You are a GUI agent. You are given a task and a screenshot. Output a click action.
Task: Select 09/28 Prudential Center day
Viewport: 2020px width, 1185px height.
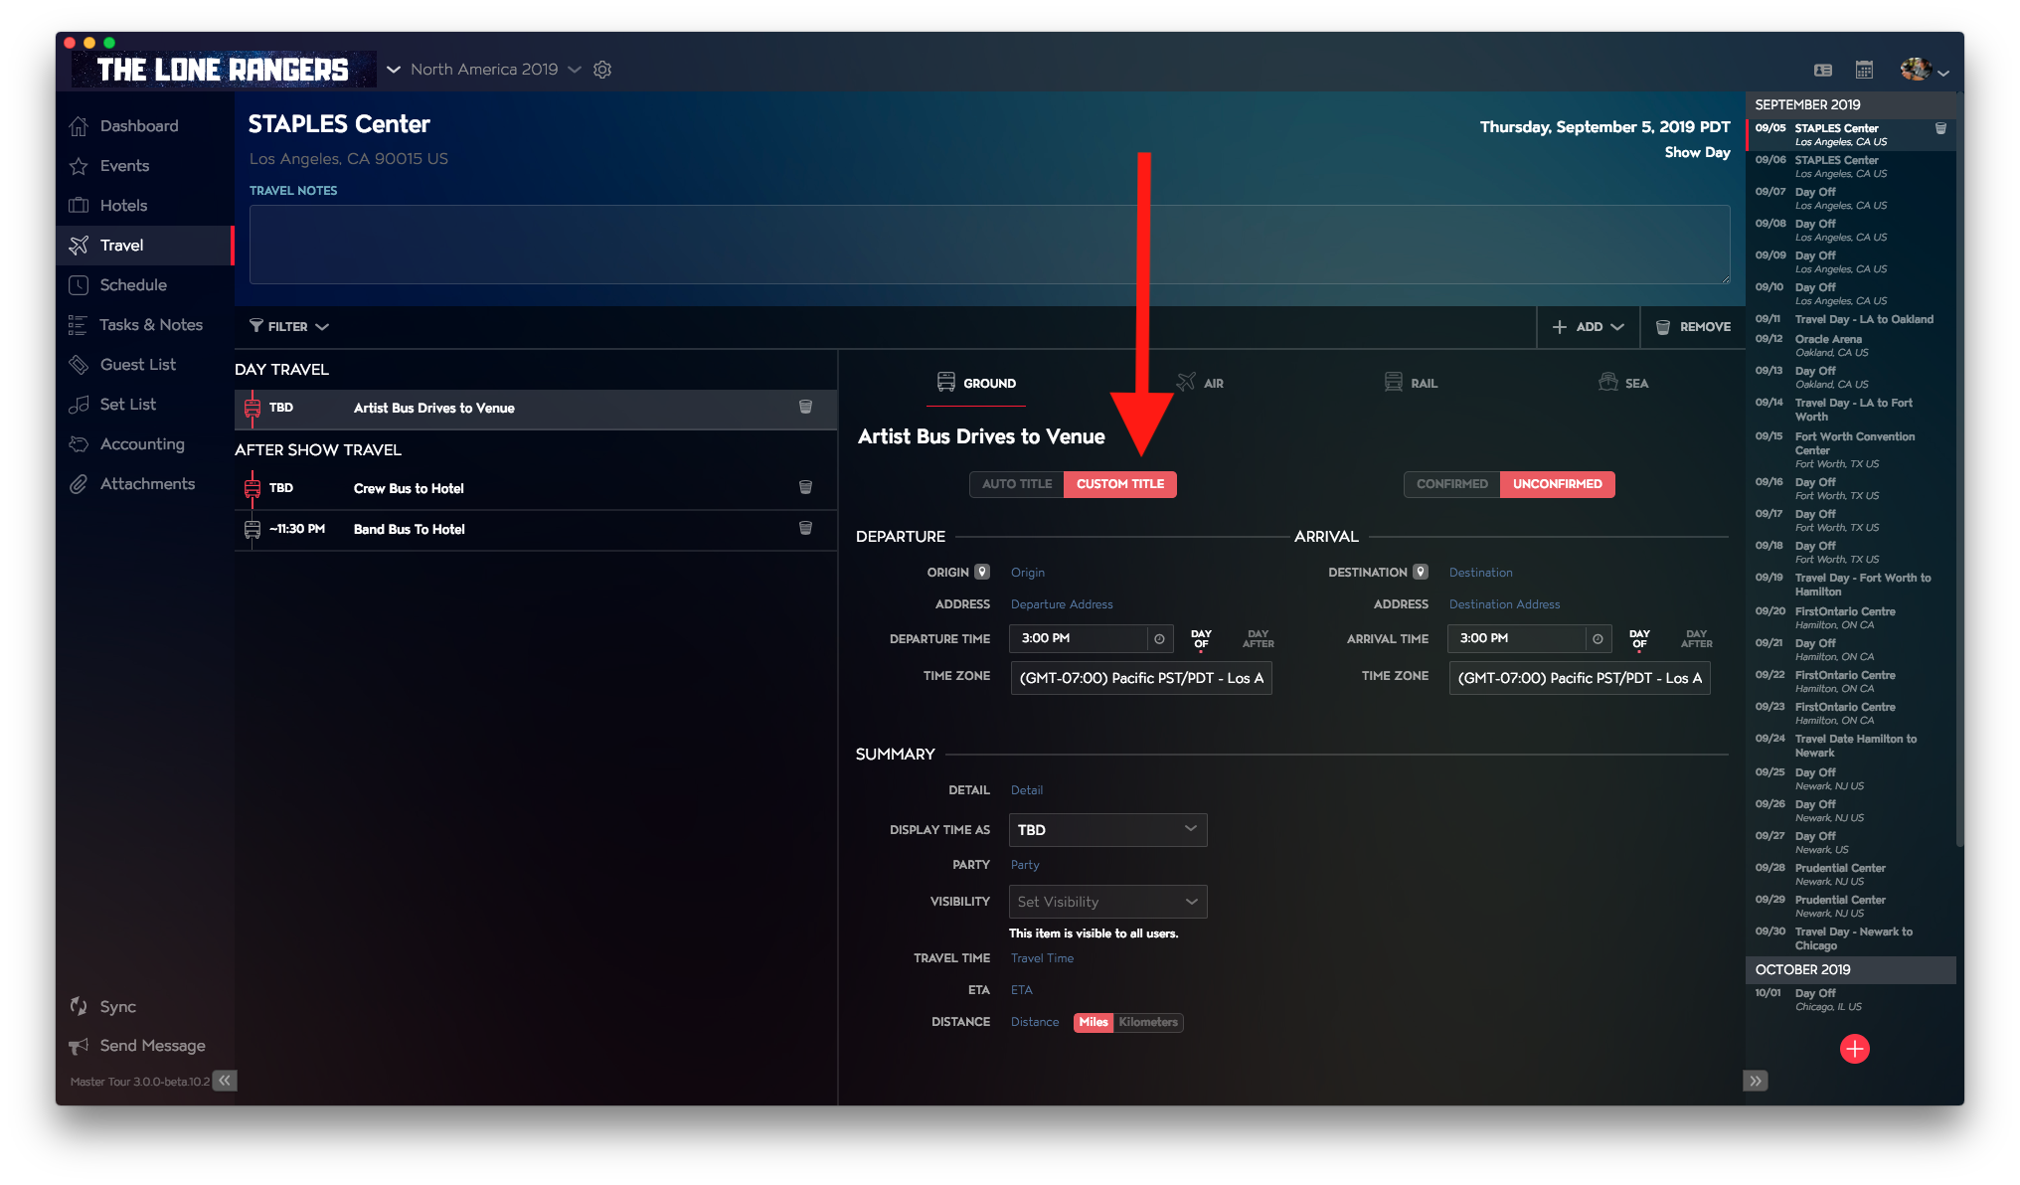1850,874
